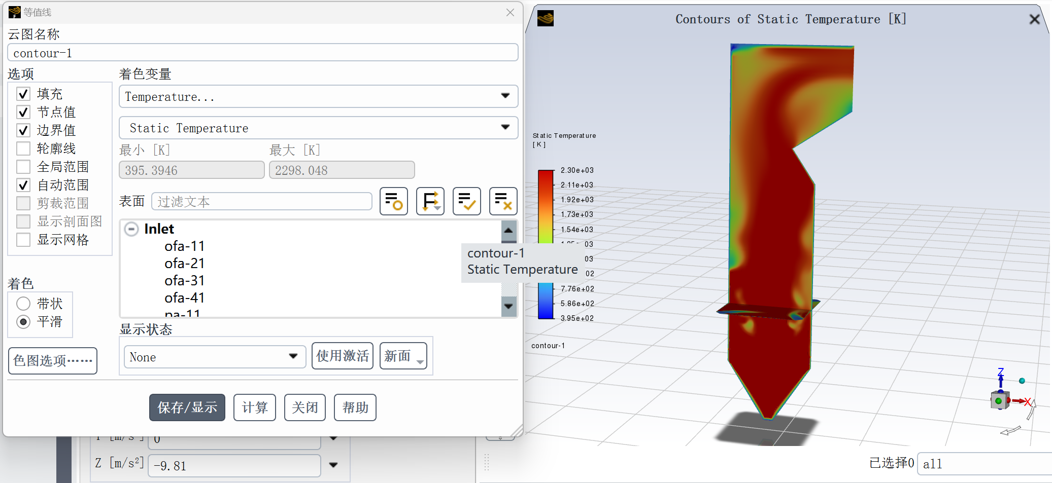Click the 保存/显示 (Save/Display) button
Viewport: 1052px width, 483px height.
187,407
